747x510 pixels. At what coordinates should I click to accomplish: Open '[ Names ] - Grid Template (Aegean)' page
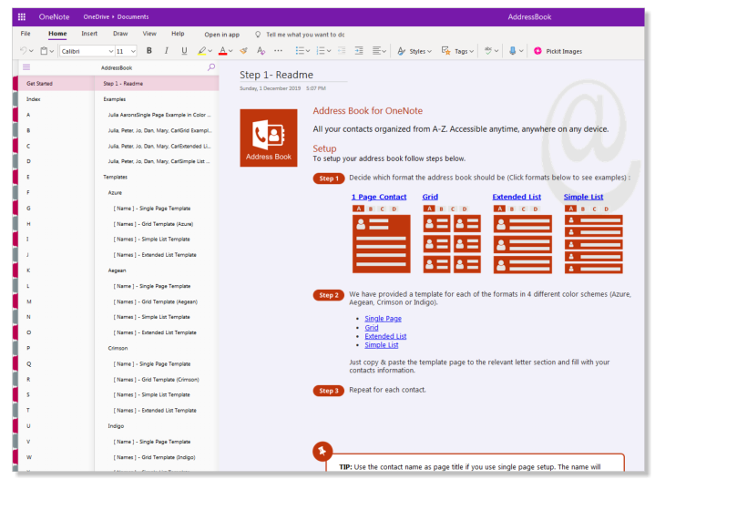157,301
